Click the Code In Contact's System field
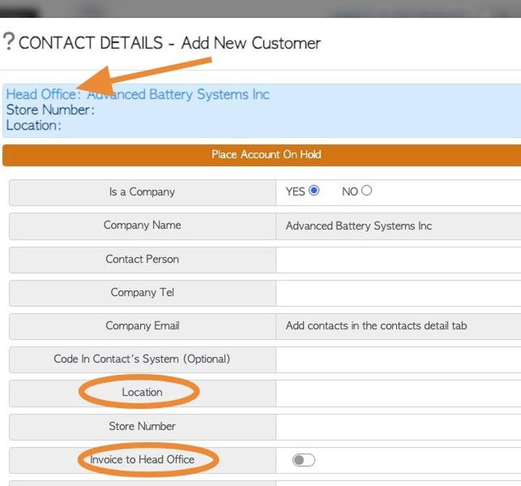 coord(398,360)
